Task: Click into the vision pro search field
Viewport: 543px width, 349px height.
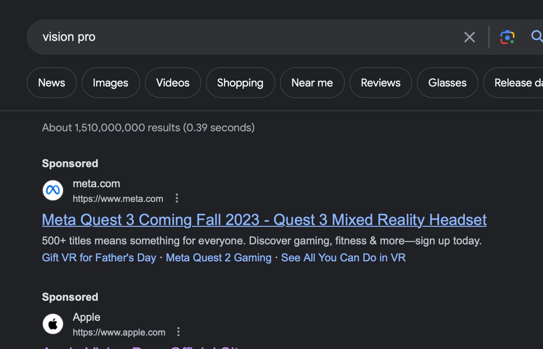Action: coord(232,37)
